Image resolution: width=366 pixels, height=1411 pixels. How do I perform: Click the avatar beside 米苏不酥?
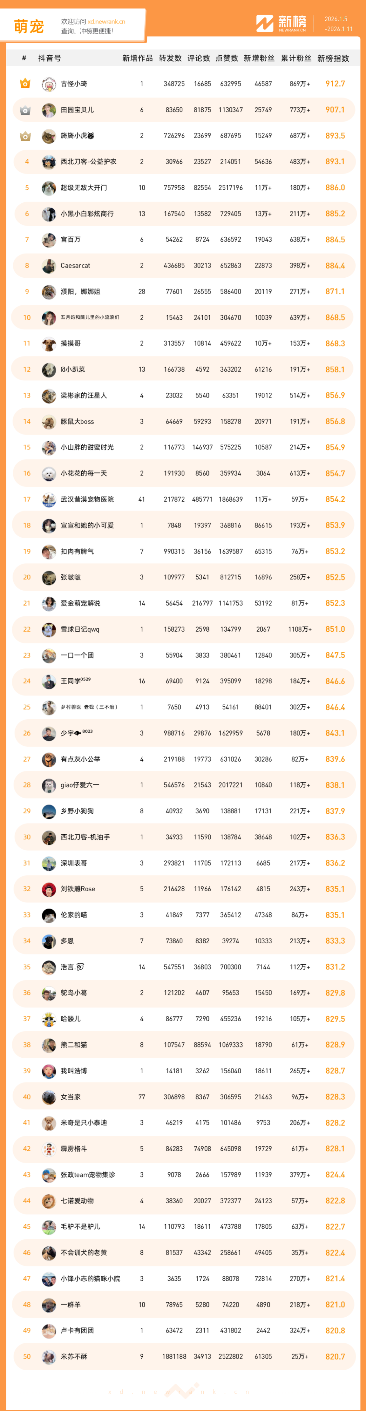[49, 1357]
